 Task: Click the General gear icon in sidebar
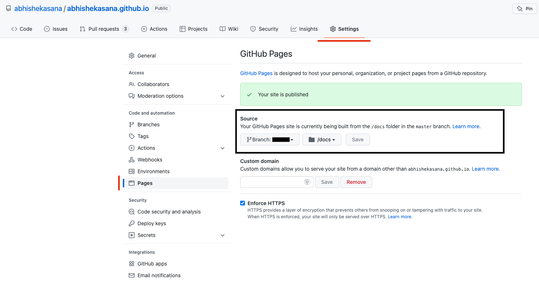(132, 56)
